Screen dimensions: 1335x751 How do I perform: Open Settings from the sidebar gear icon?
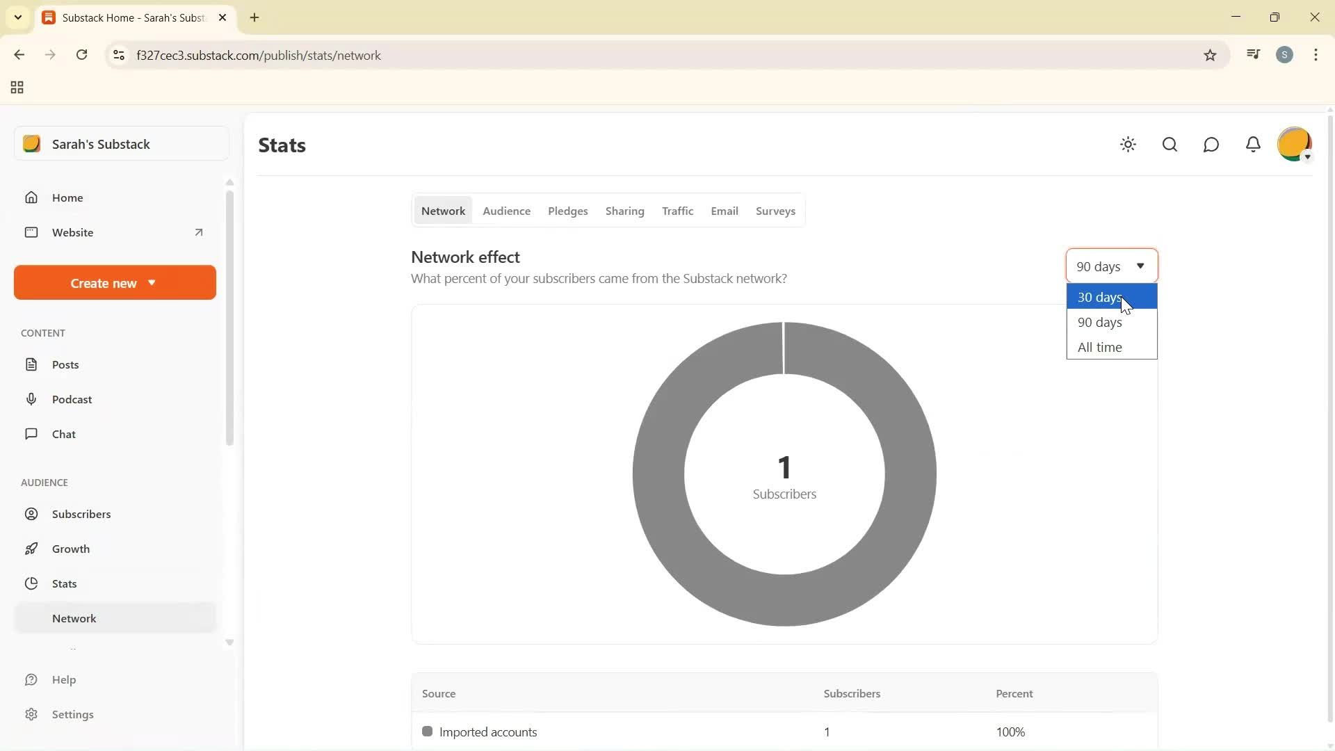[x=73, y=714]
